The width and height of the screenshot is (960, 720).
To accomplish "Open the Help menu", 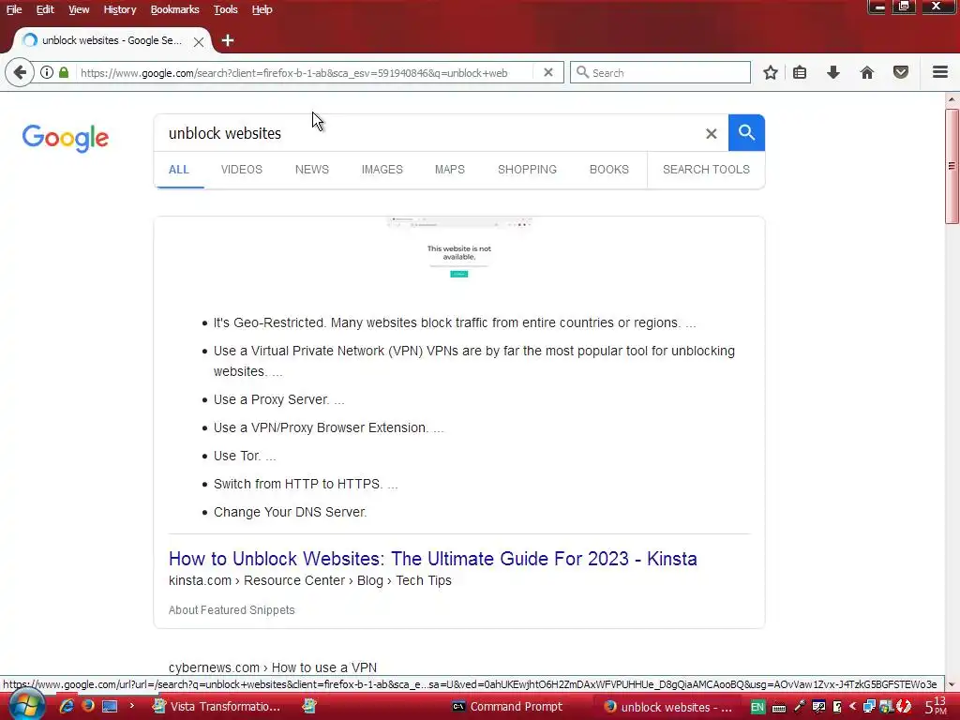I will (x=262, y=9).
